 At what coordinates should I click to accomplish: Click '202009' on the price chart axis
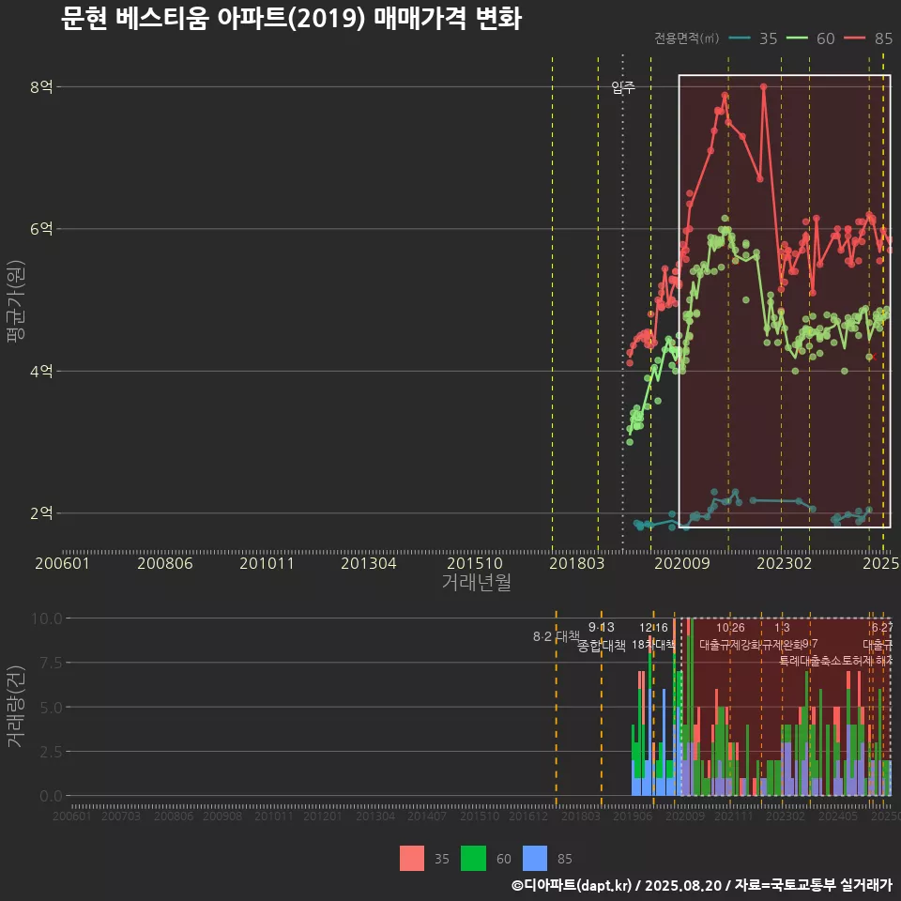[682, 563]
